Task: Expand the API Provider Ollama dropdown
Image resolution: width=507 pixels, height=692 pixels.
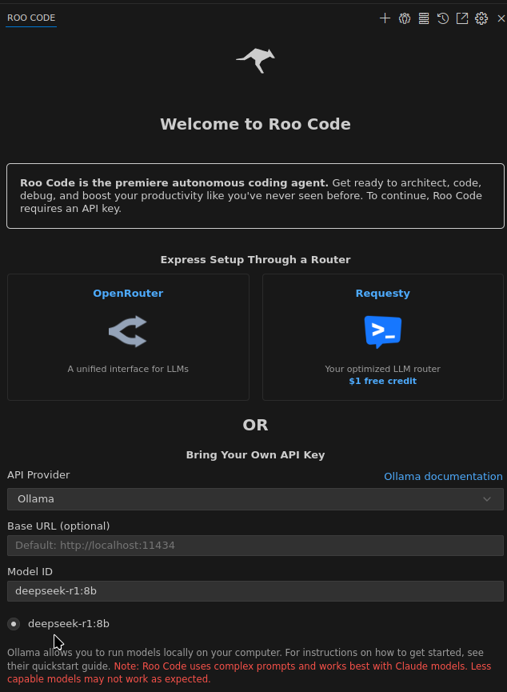Action: pyautogui.click(x=255, y=499)
